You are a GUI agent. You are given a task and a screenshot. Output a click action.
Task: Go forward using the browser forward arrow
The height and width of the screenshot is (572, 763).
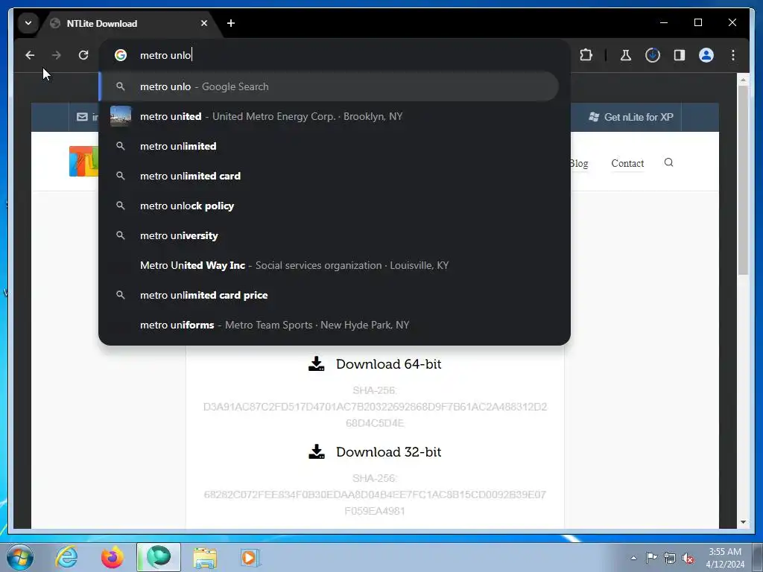pos(57,55)
